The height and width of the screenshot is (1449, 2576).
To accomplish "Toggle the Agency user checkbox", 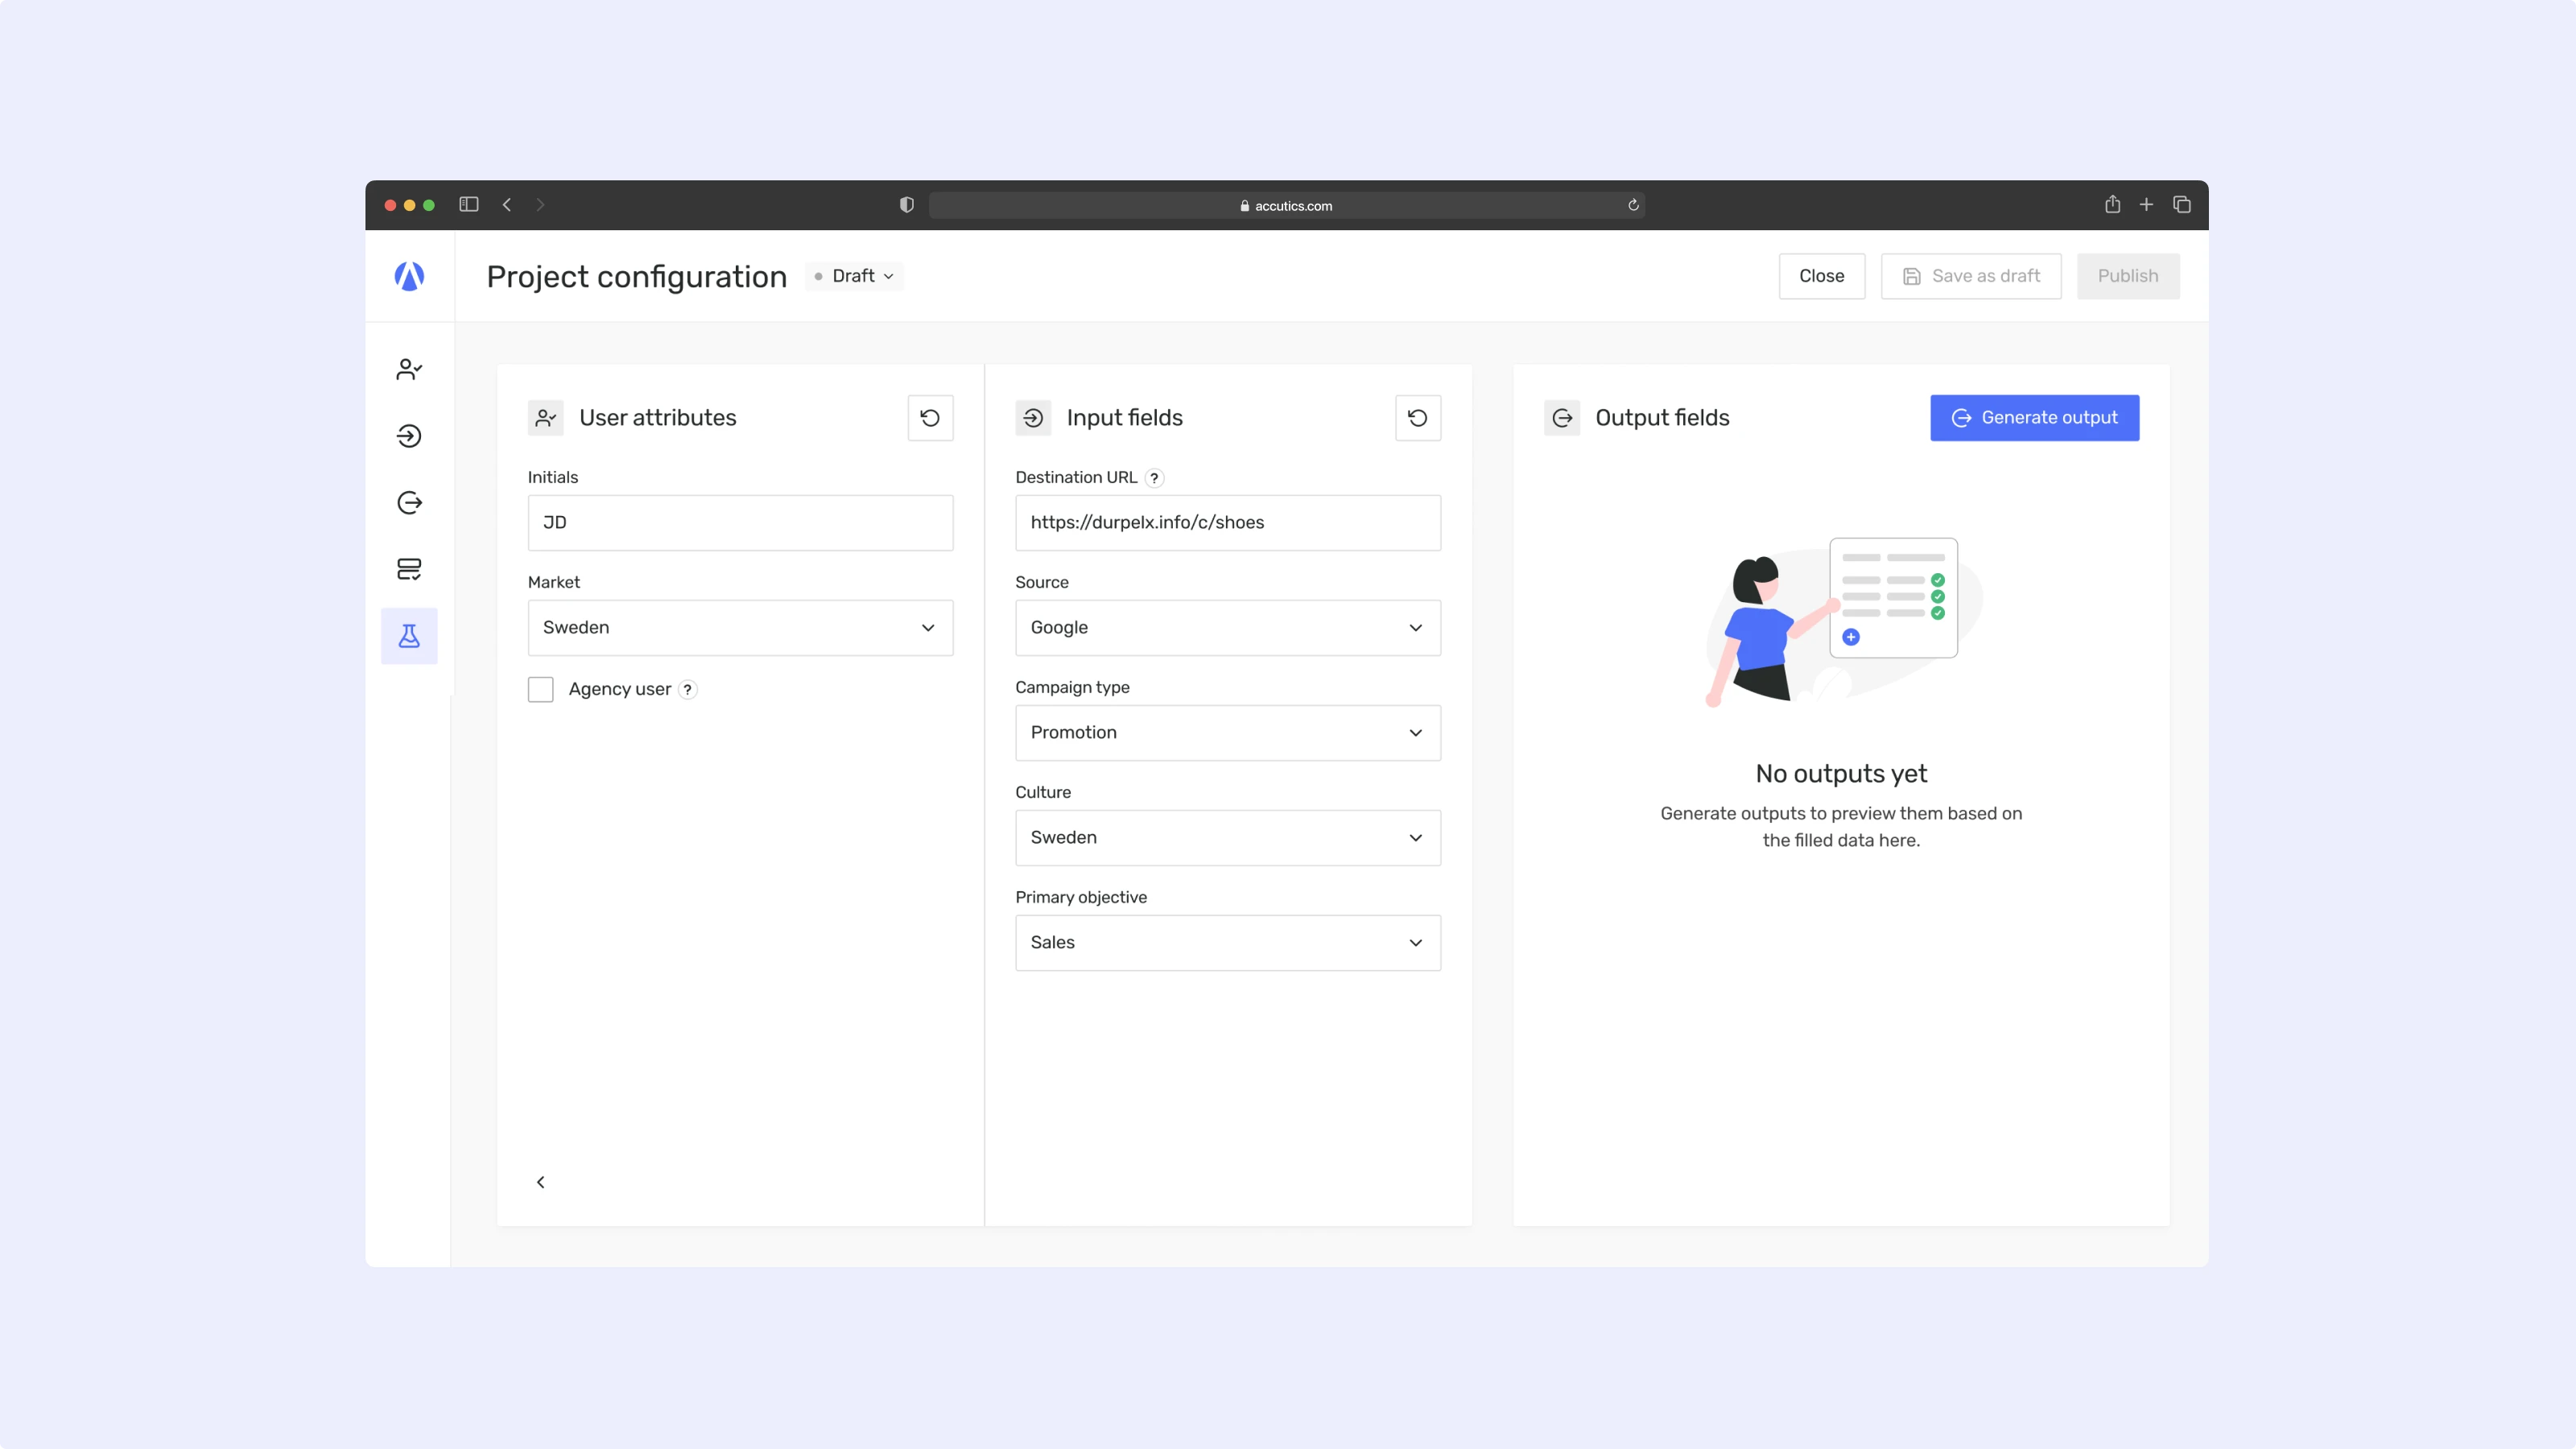I will coord(540,689).
